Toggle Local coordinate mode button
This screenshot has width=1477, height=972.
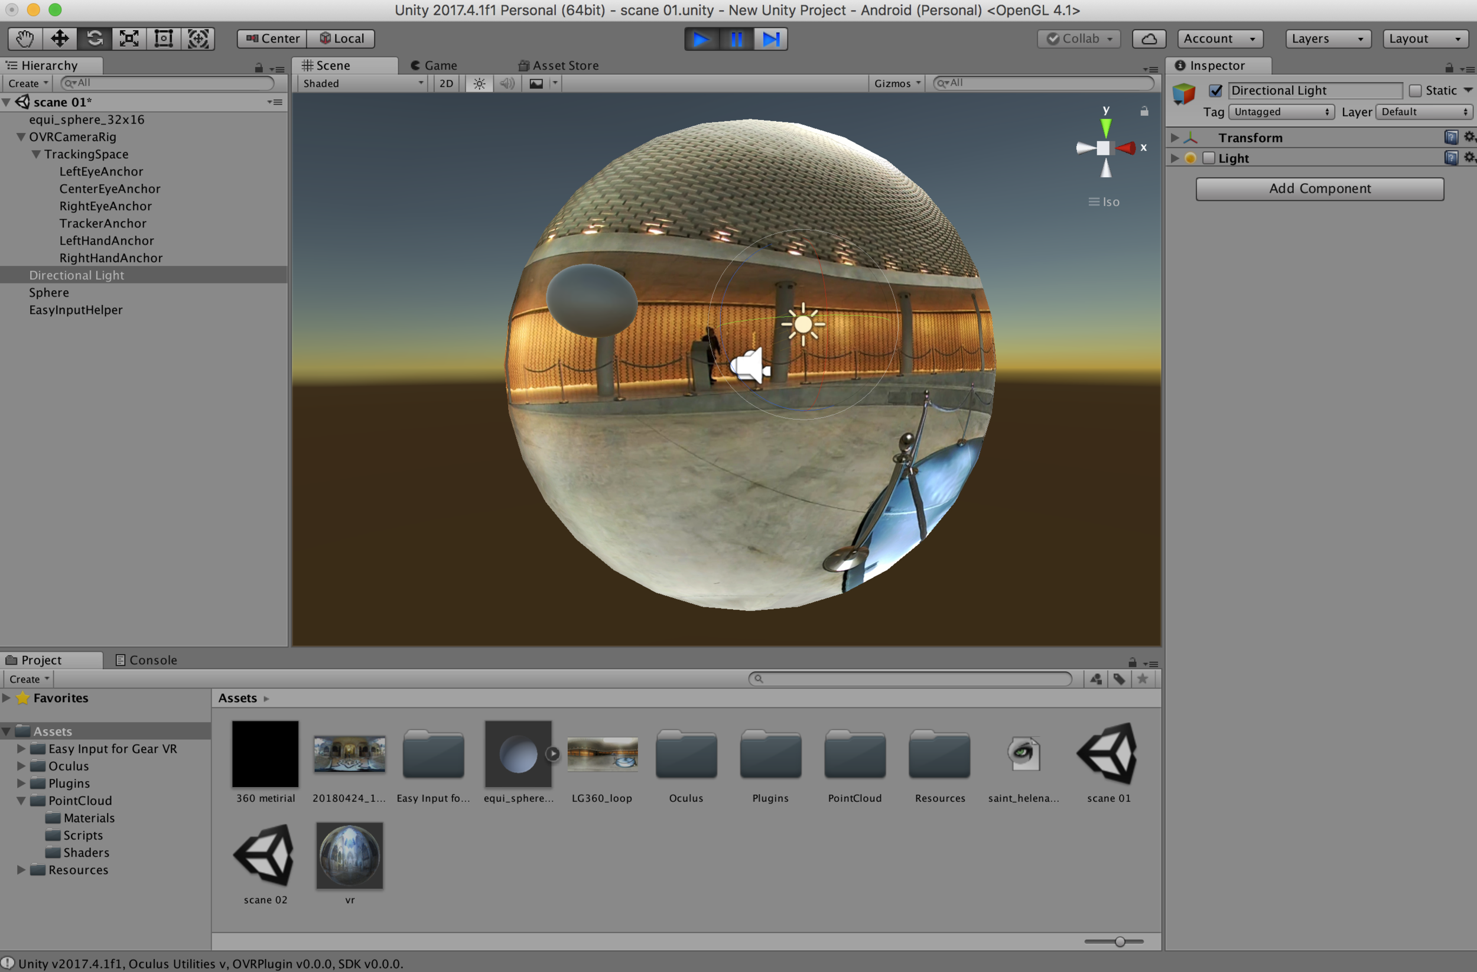pos(341,38)
